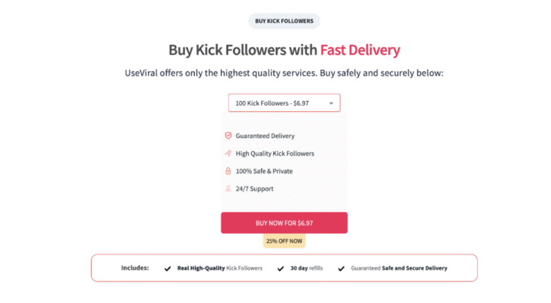Click the support agent icon beside 24/7 Support
551x303 pixels.
(x=227, y=189)
